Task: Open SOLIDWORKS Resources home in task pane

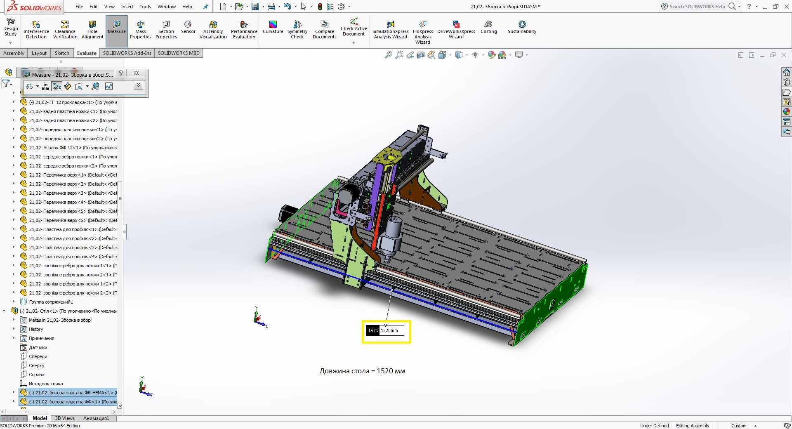Action: (787, 72)
